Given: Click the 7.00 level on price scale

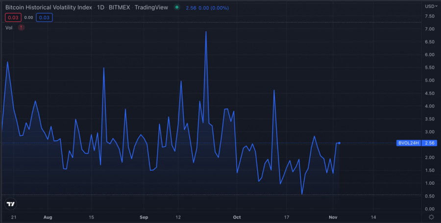Looking at the screenshot, I should click(x=429, y=29).
